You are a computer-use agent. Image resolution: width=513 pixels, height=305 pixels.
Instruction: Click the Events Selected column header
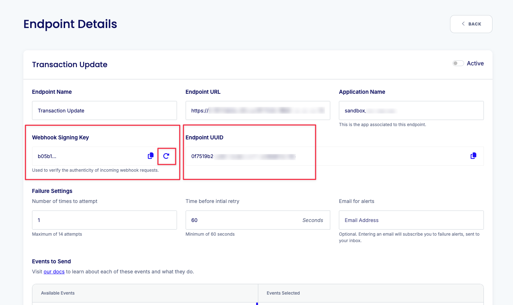coord(283,293)
